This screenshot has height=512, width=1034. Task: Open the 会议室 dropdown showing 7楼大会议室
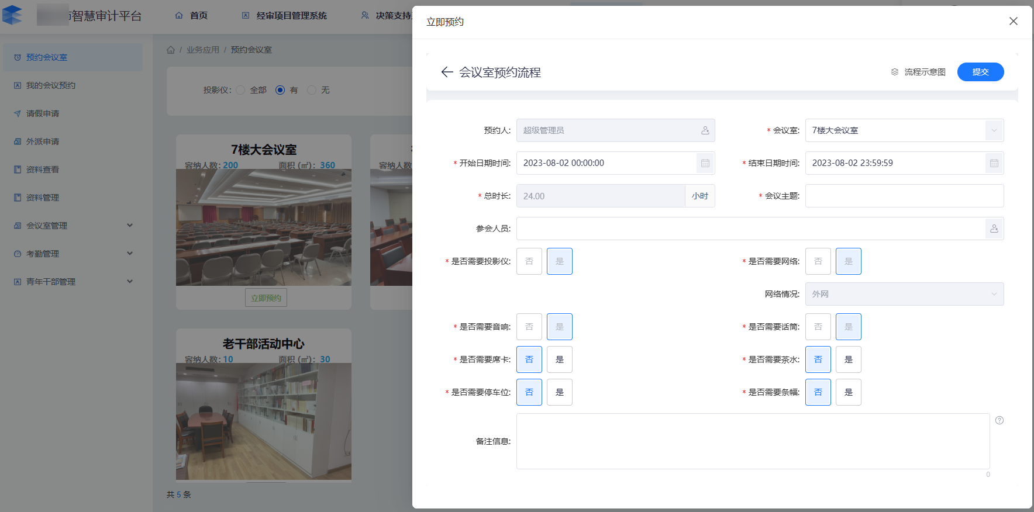904,130
